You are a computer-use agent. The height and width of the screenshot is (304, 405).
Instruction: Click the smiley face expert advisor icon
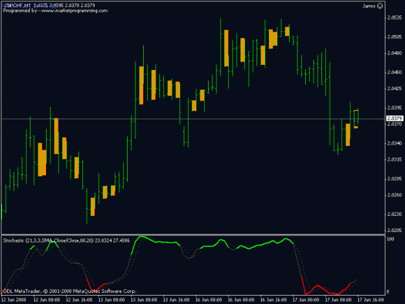[x=380, y=6]
